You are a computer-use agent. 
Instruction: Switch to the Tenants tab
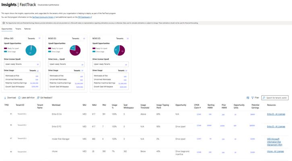(x=18, y=29)
